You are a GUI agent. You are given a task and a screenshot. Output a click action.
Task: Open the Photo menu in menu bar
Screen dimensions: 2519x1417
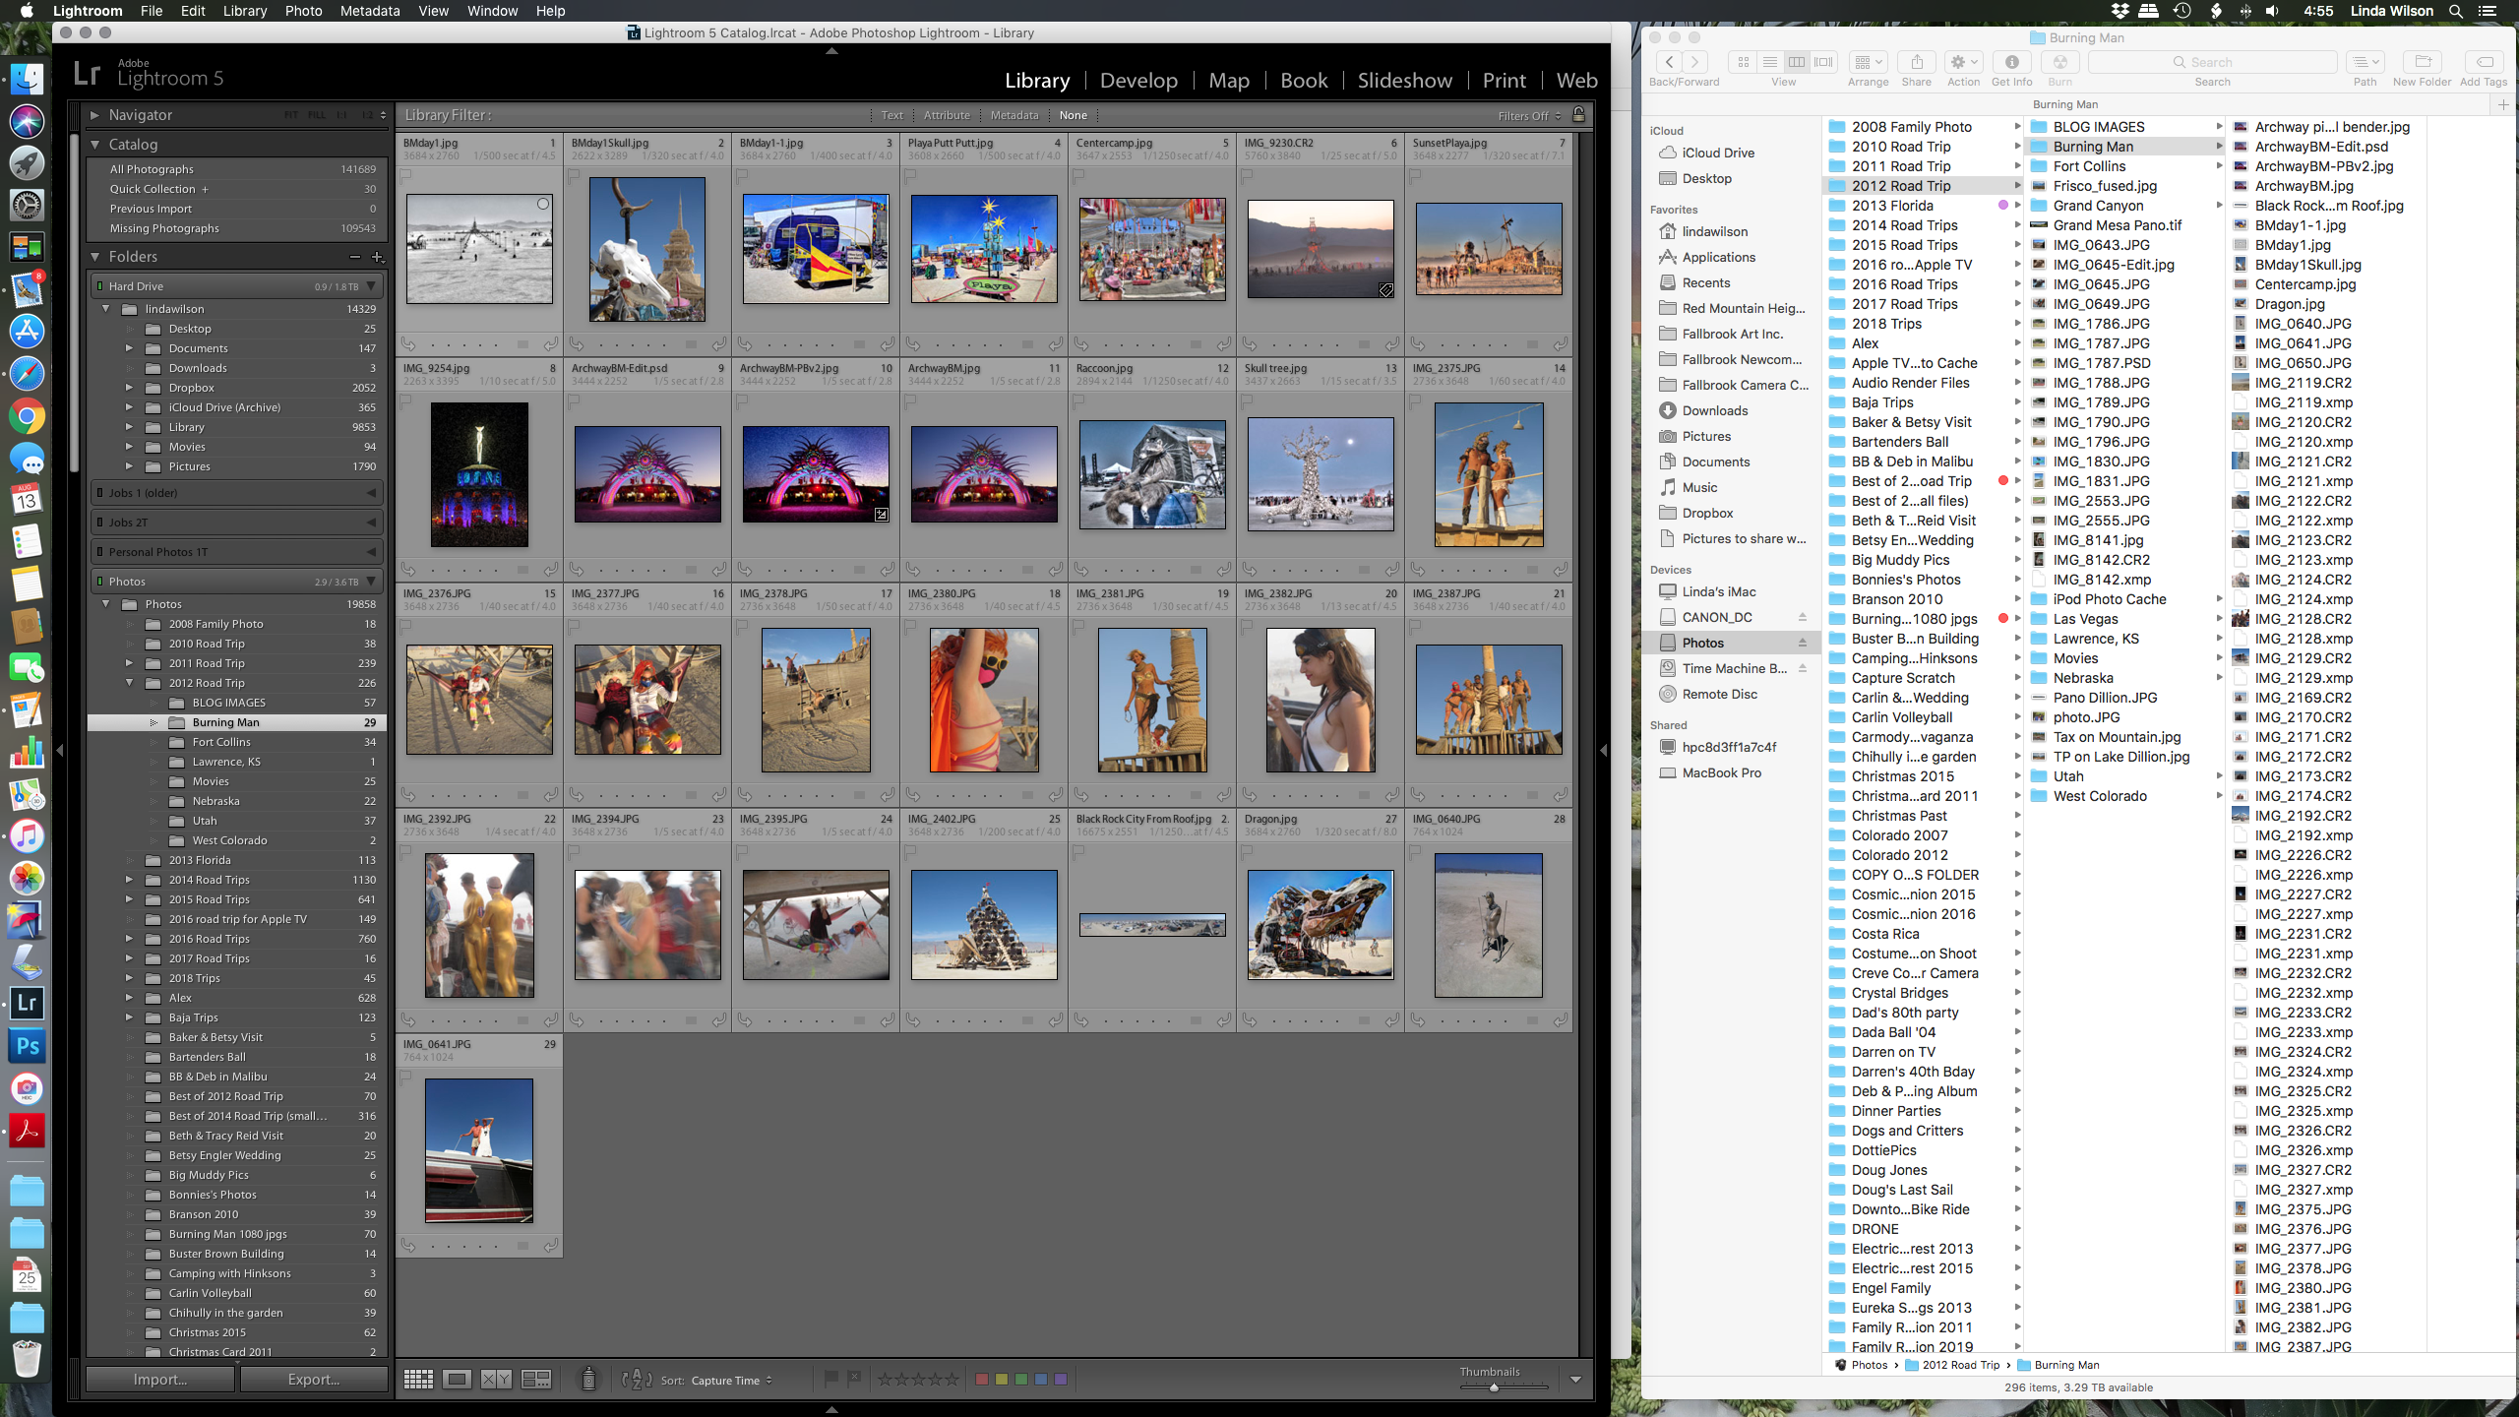(304, 11)
